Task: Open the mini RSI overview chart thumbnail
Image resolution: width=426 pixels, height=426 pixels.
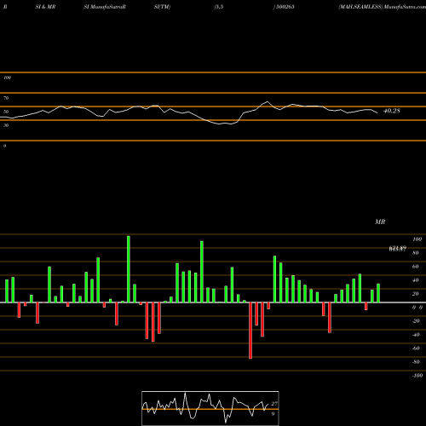Action: [210, 408]
